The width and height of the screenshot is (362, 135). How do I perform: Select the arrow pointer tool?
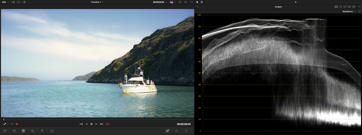tap(197, 2)
